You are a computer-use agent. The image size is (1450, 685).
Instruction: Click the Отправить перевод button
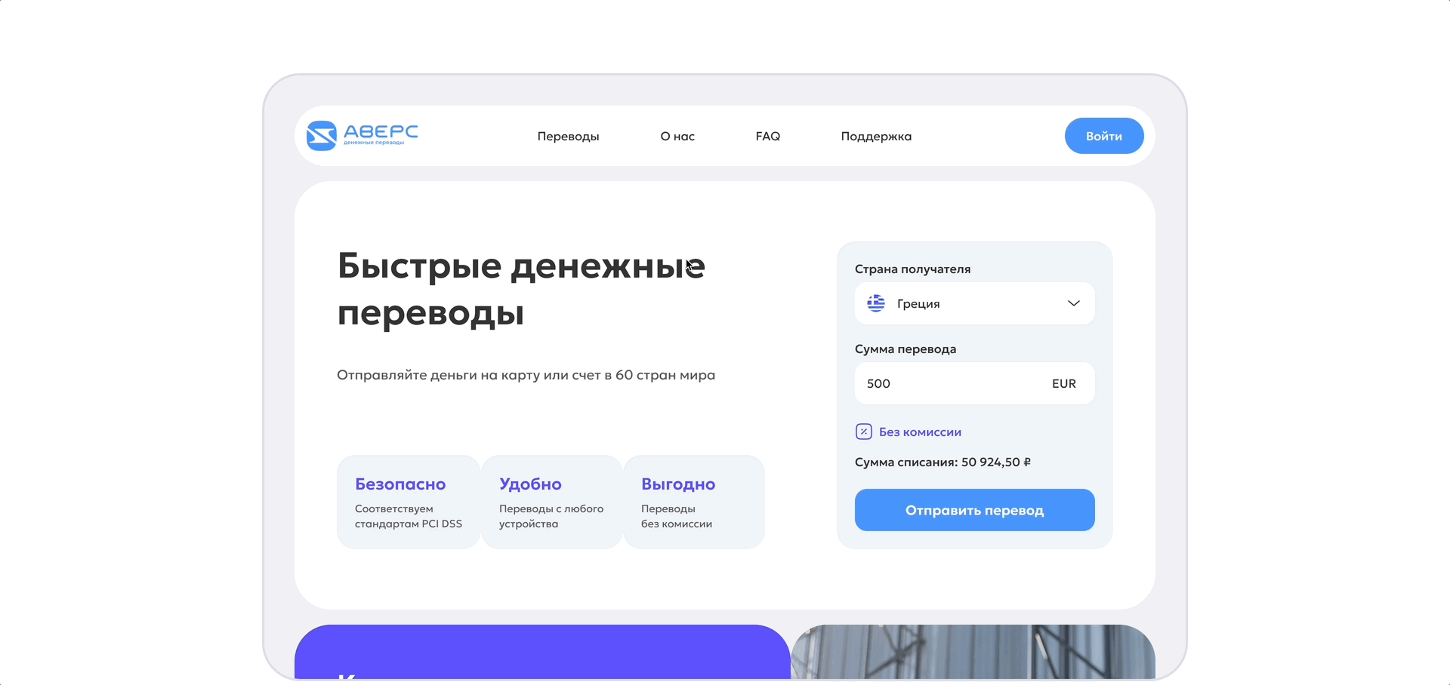pos(974,510)
